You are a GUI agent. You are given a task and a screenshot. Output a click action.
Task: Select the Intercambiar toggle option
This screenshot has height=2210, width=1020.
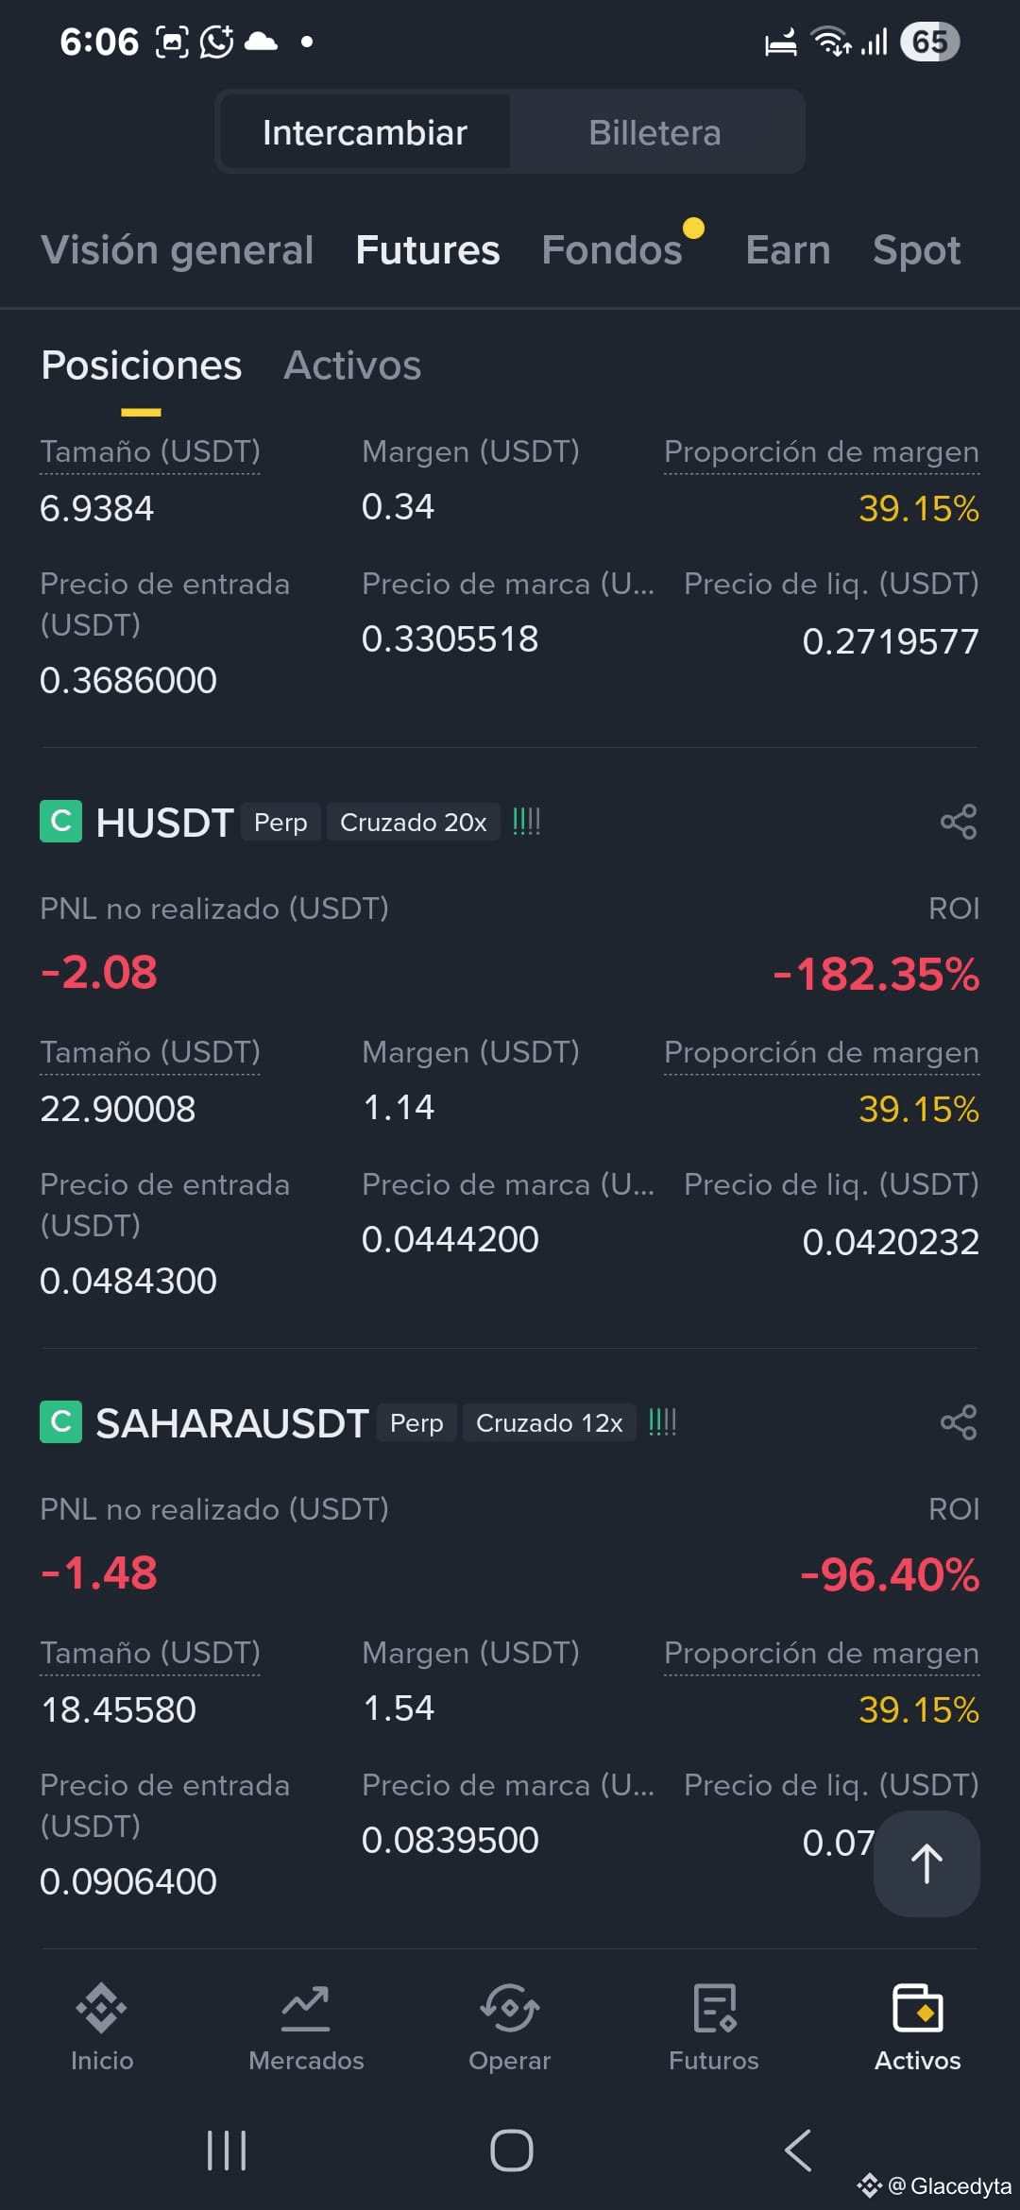pos(365,132)
